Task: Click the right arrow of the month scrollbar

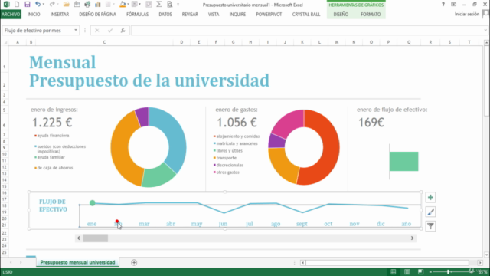Action: [412, 238]
